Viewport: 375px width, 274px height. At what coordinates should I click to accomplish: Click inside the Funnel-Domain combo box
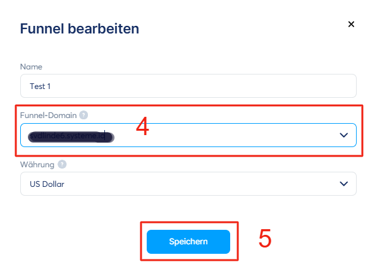pyautogui.click(x=188, y=135)
